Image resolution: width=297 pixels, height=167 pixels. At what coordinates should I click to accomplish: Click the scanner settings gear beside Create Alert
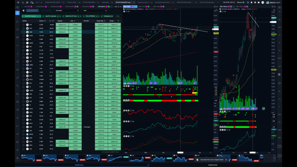click(x=23, y=10)
